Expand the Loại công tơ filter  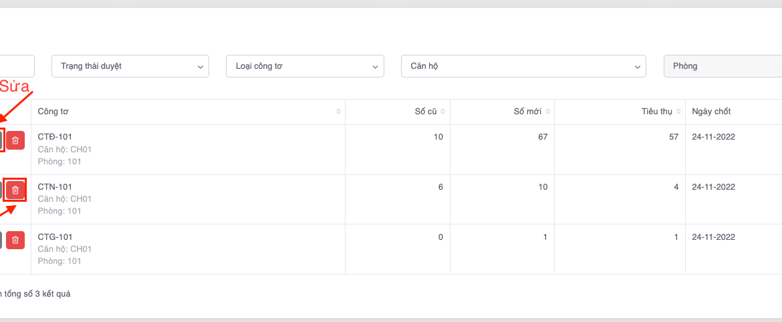coord(305,66)
